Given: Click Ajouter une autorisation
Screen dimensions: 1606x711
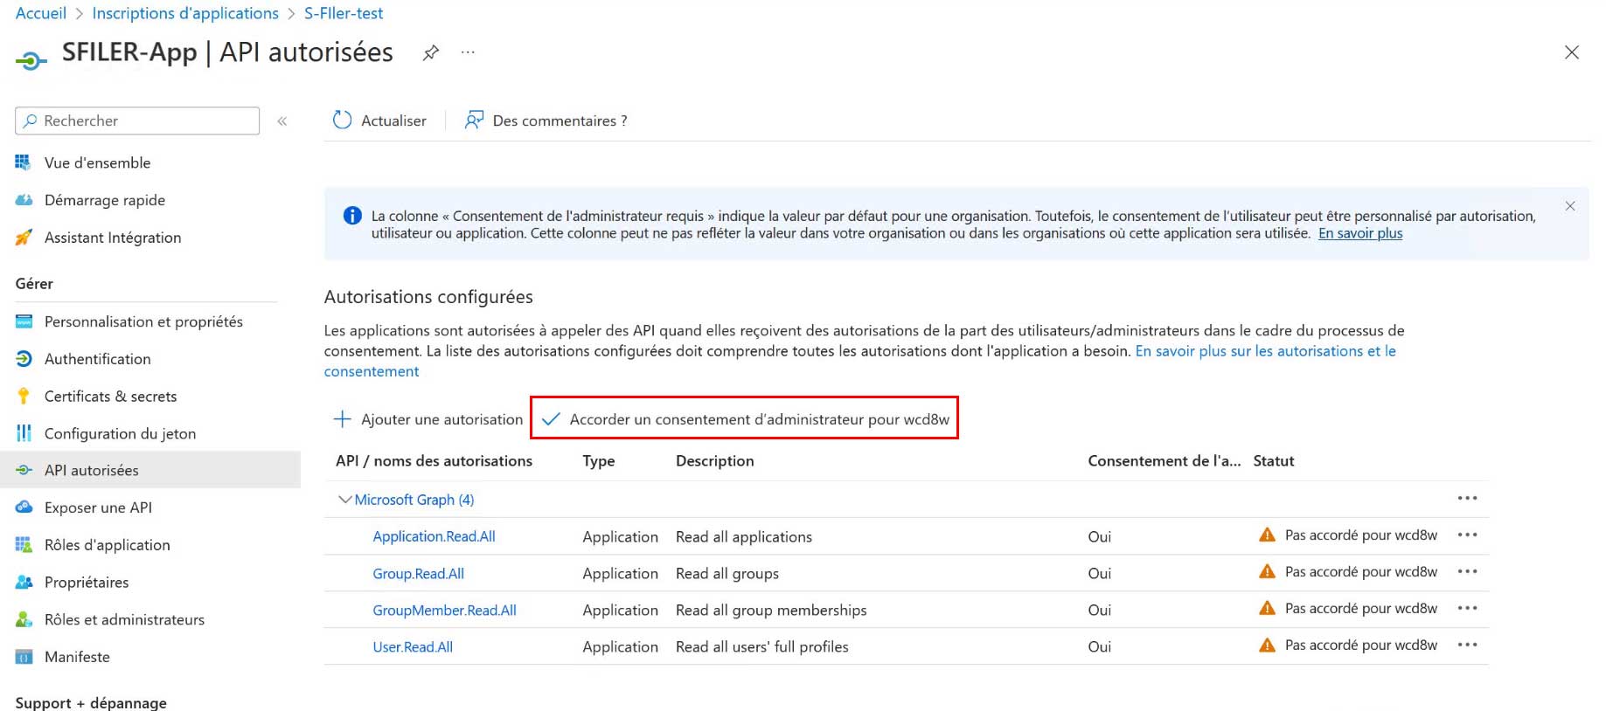Looking at the screenshot, I should click(428, 419).
